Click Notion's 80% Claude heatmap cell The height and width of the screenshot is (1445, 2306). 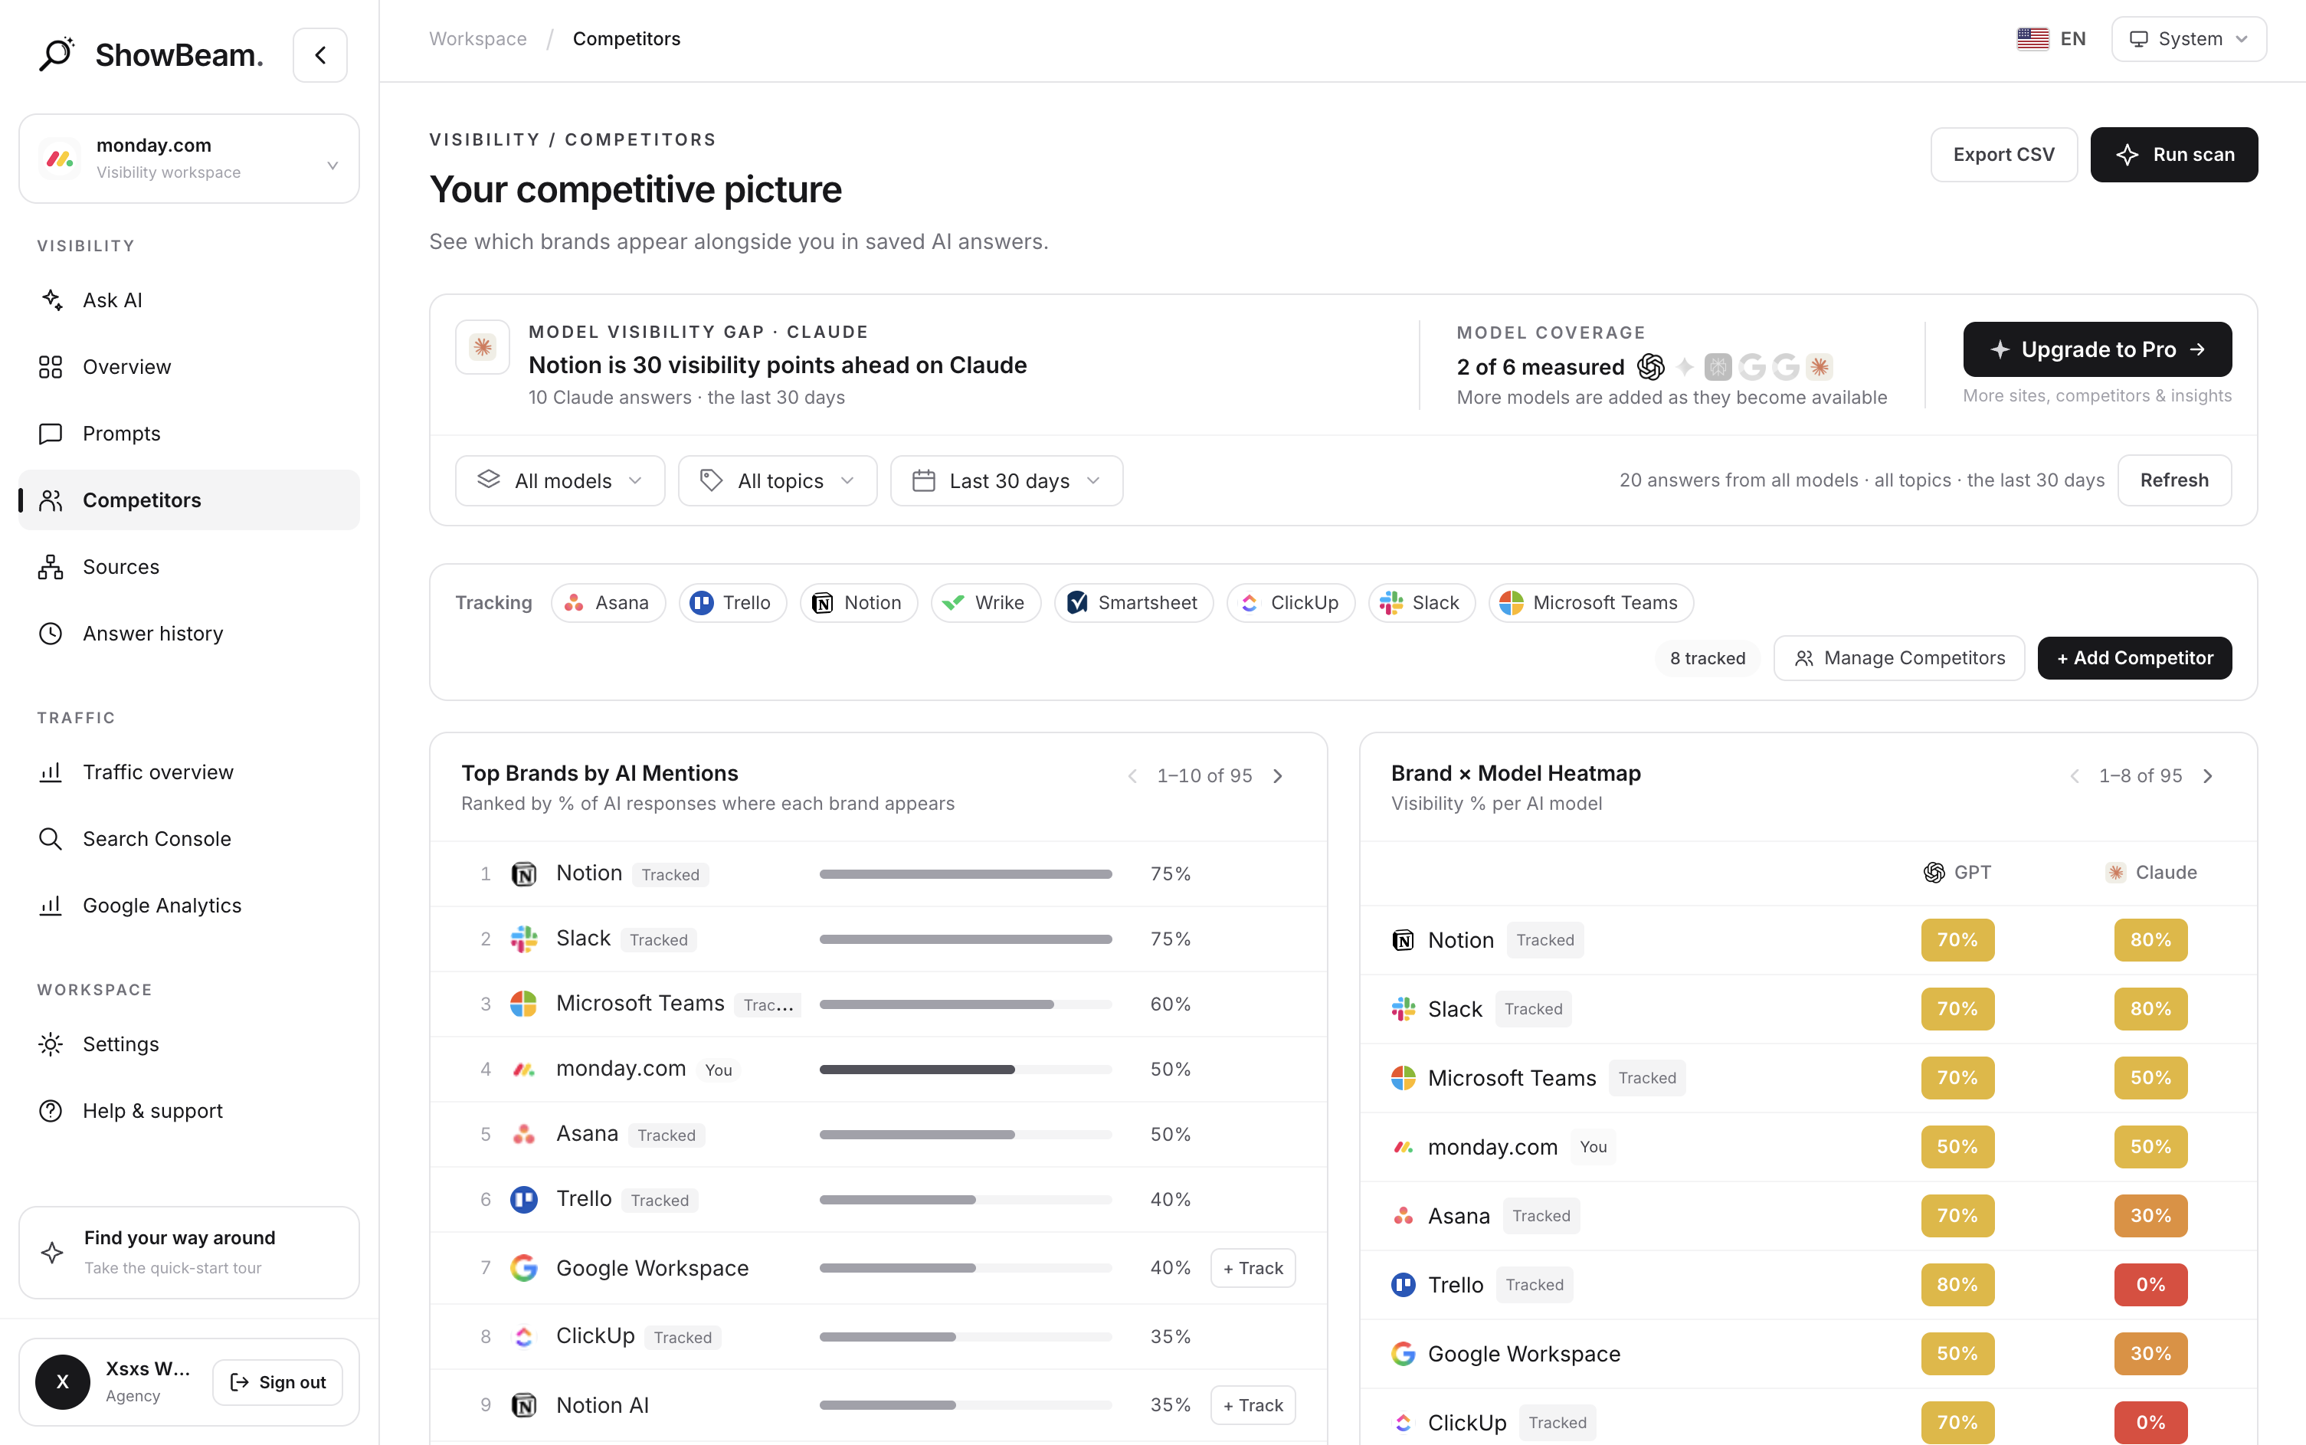[2150, 940]
